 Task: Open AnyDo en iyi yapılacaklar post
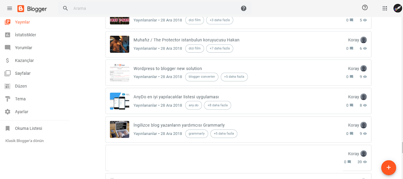pyautogui.click(x=176, y=97)
